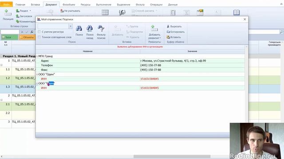
Task: Click the Добавить реквизит icon
Action: pos(154,28)
